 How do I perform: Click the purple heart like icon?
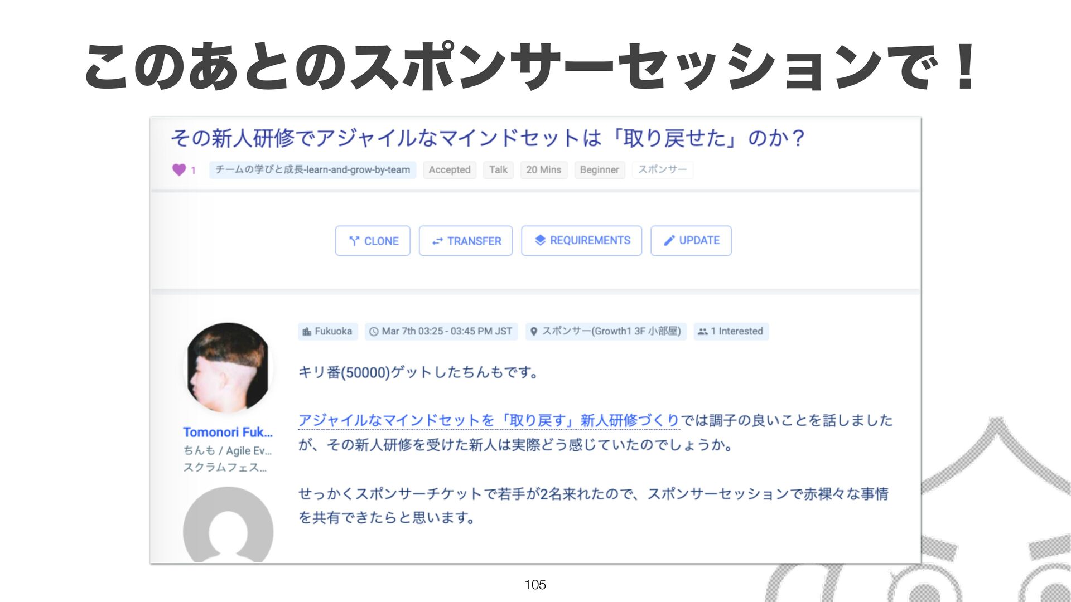coord(178,169)
